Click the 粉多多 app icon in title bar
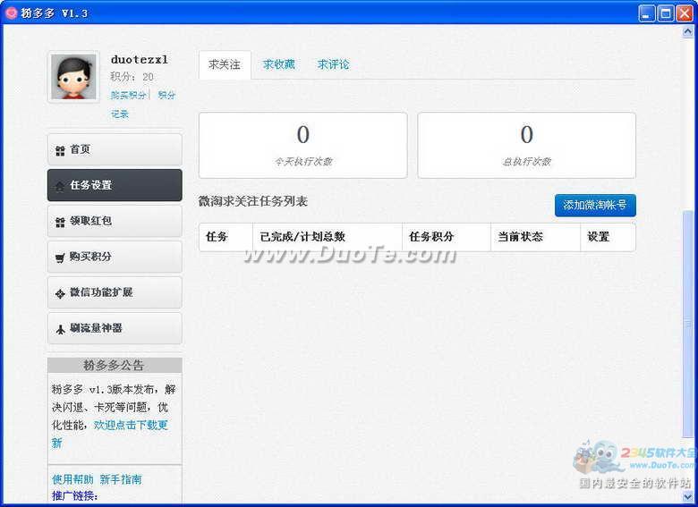The image size is (698, 507). pyautogui.click(x=12, y=13)
